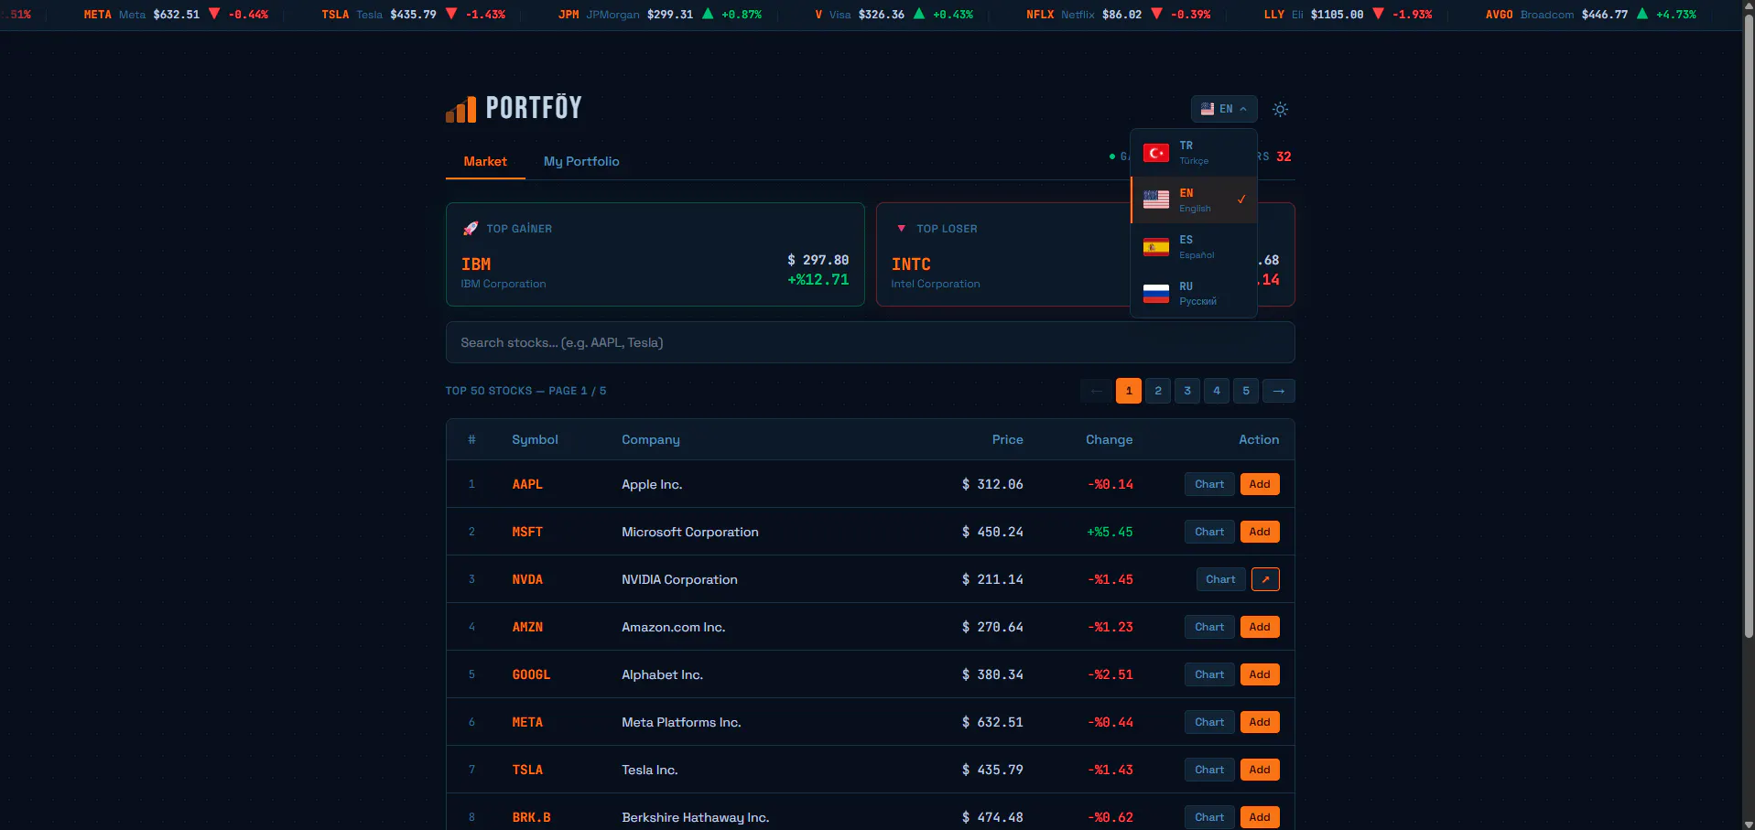Switch to the Market tab

point(485,161)
